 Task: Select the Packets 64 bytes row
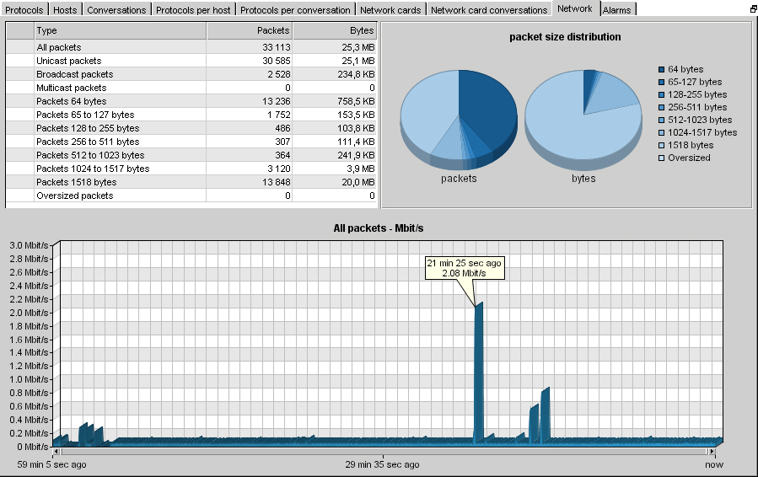[x=191, y=101]
